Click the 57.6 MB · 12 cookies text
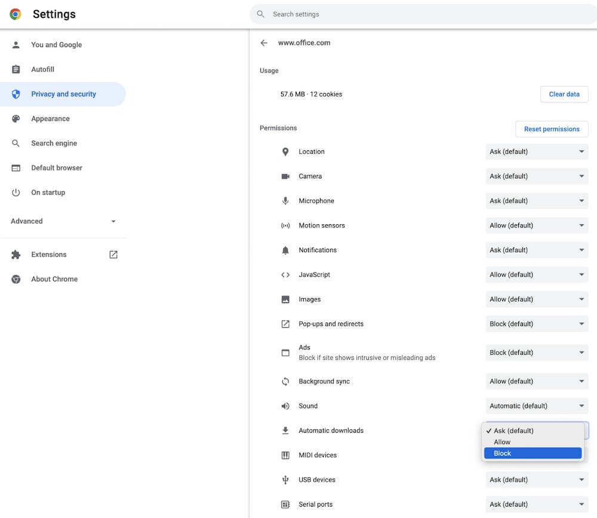The height and width of the screenshot is (518, 597). (311, 94)
